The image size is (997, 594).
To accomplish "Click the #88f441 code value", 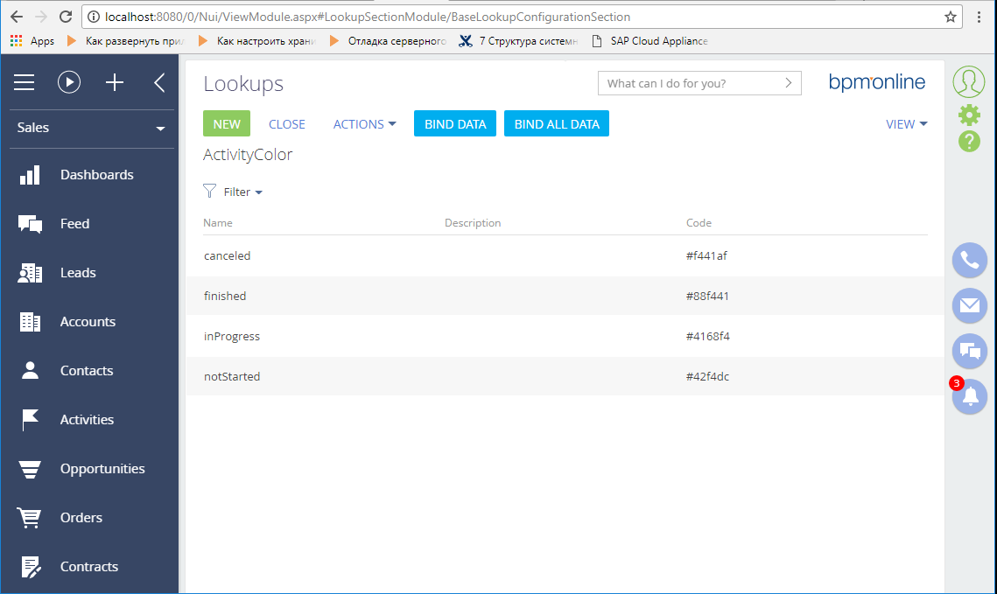I will pos(707,296).
